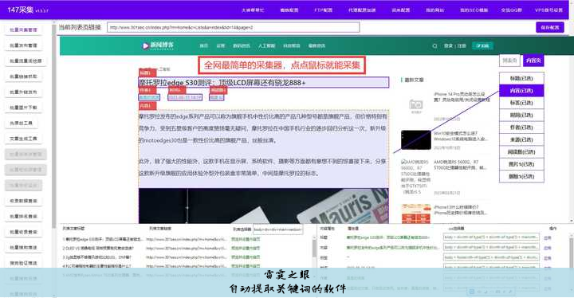This screenshot has height=298, width=574.
Task: Open 文章生成工具 in the left sidebar
Action: [x=23, y=139]
